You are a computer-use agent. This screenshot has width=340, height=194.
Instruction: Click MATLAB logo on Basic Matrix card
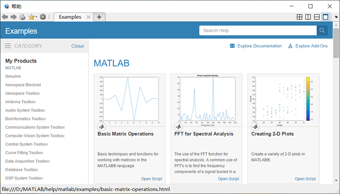coord(101,127)
